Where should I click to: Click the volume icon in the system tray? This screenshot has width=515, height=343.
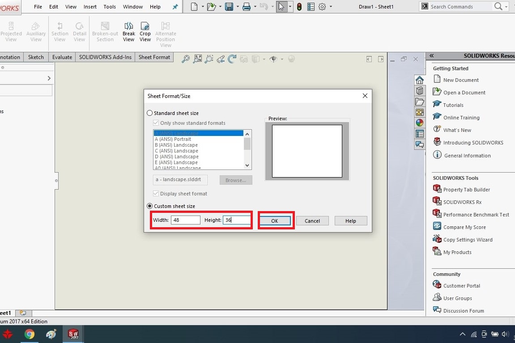coord(505,334)
